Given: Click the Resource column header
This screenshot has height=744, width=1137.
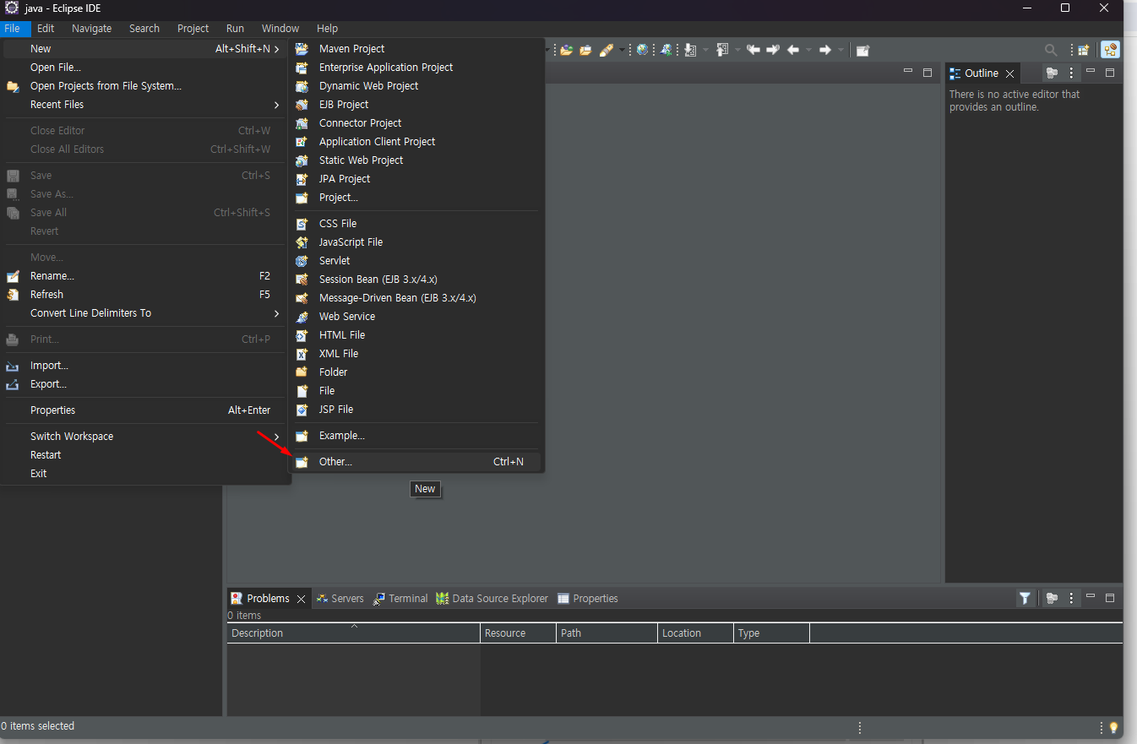Looking at the screenshot, I should tap(519, 633).
